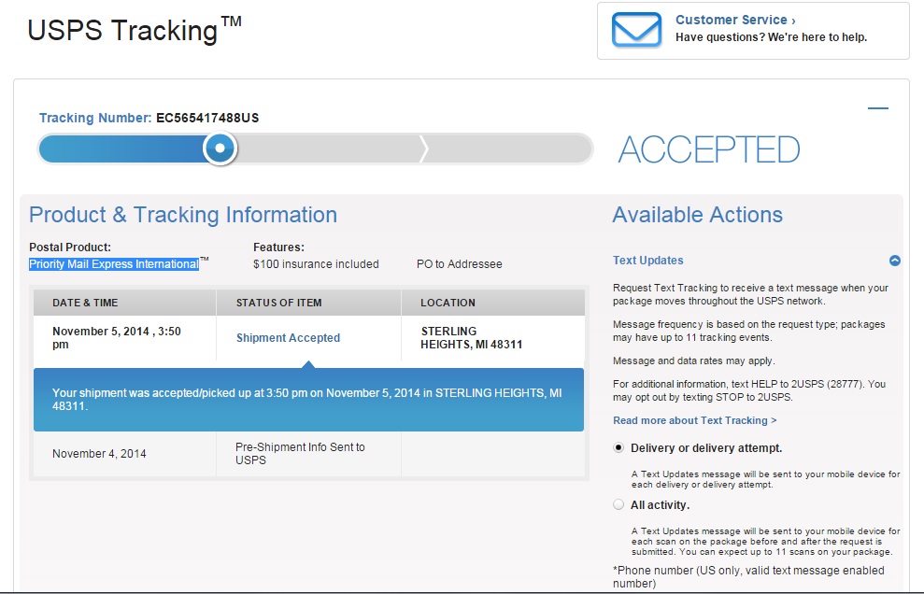This screenshot has height=594, width=924.
Task: Click the Customer Service envelope icon
Action: (636, 30)
